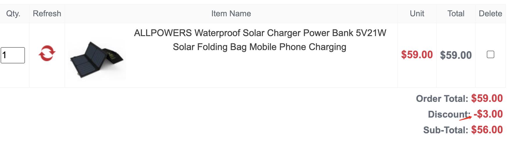The width and height of the screenshot is (510, 142).
Task: Click the red refresh arrows icon
Action: point(47,53)
